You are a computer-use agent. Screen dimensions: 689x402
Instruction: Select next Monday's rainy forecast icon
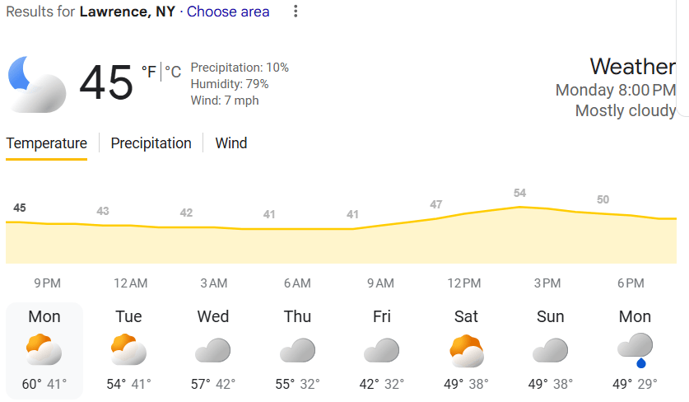pos(635,350)
